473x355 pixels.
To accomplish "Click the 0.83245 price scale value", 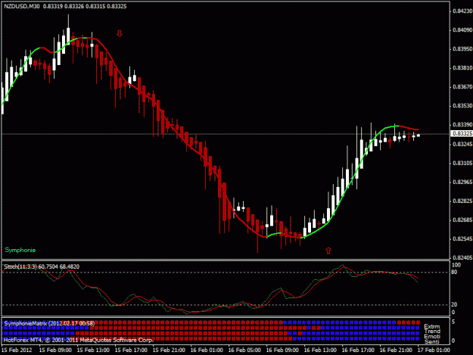I will click(462, 144).
